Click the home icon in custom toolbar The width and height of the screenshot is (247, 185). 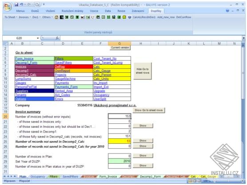tap(56, 17)
